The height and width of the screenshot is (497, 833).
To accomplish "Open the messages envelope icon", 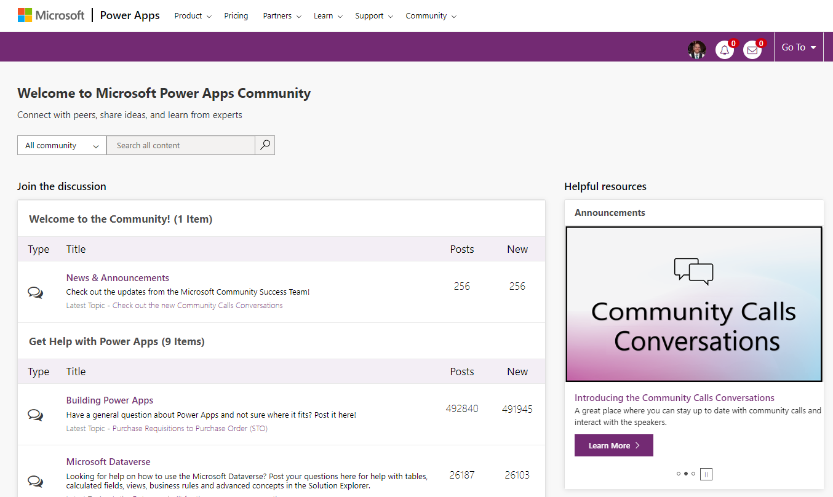I will point(752,50).
